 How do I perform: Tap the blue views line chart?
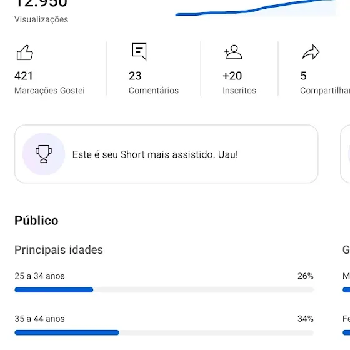pyautogui.click(x=256, y=7)
